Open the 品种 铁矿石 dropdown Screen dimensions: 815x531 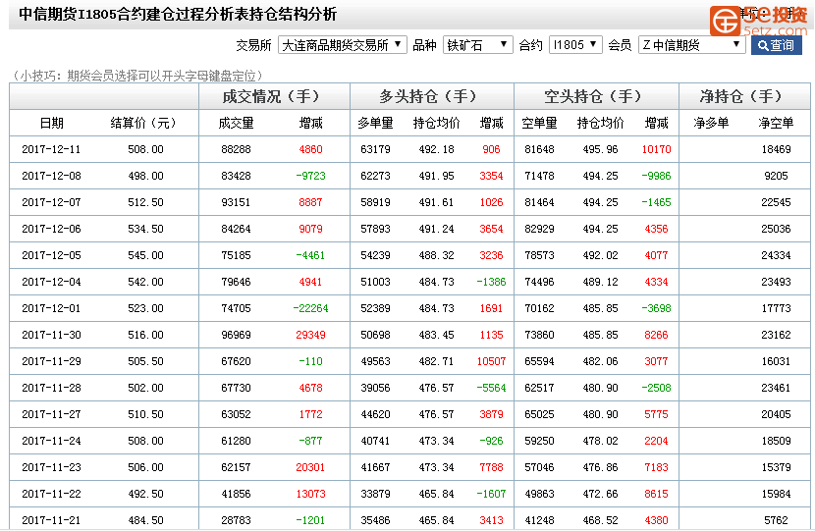pyautogui.click(x=477, y=45)
